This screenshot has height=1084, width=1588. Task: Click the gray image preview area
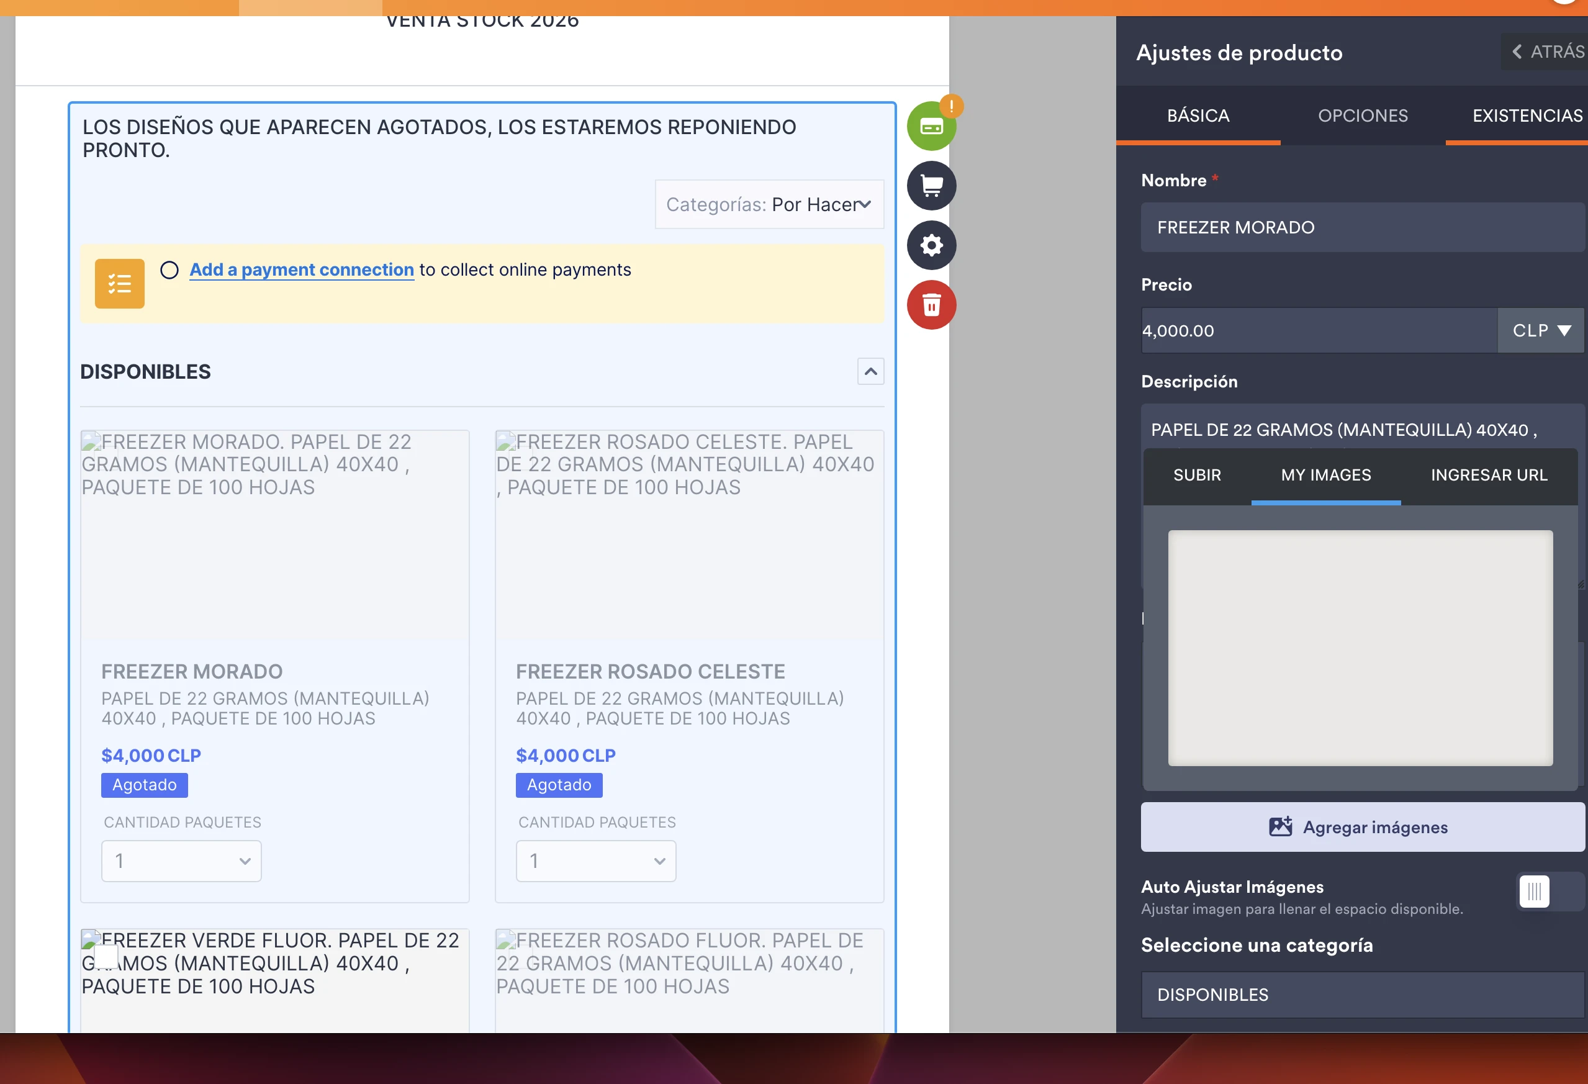tap(1360, 648)
